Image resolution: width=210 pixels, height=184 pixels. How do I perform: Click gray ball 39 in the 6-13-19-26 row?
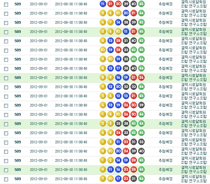pyautogui.click(x=141, y=105)
